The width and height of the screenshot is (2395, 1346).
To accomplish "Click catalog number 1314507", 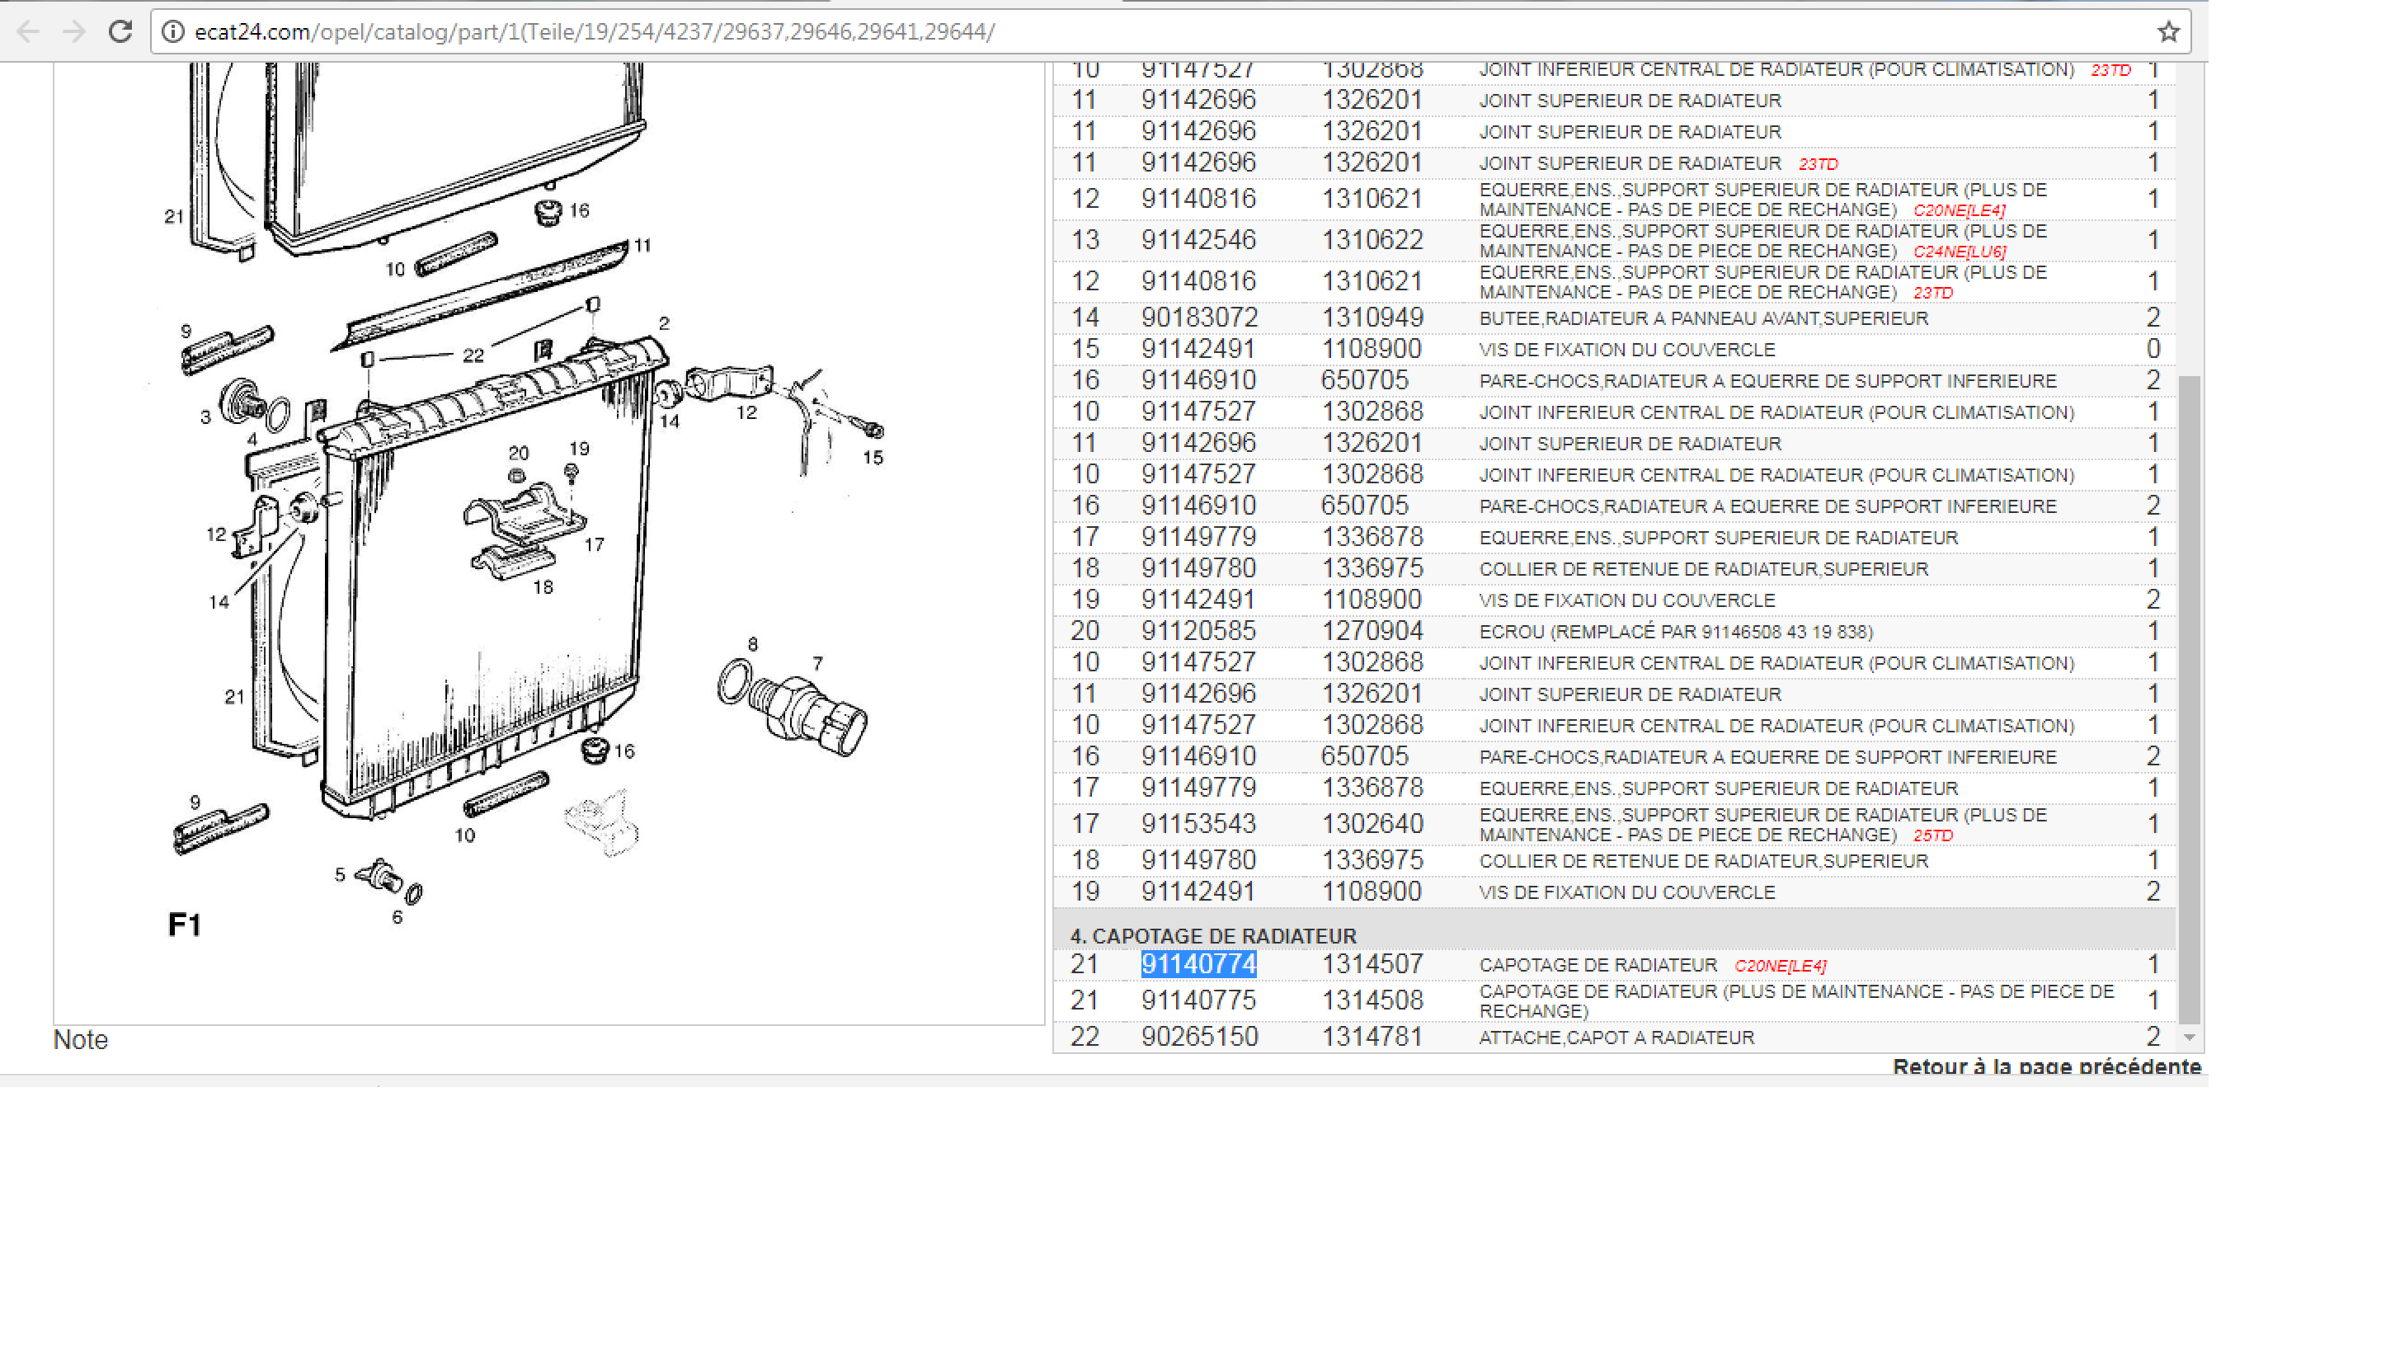I will click(x=1372, y=964).
